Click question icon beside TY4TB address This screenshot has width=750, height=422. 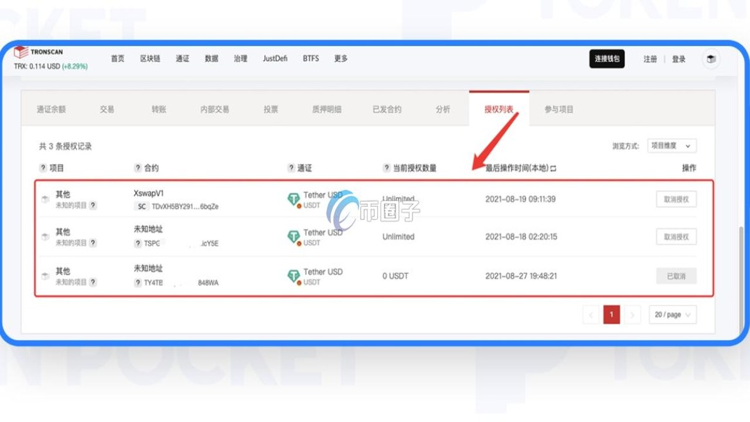pos(138,283)
